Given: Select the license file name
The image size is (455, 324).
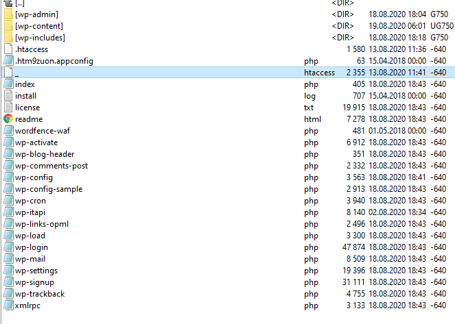Looking at the screenshot, I should pyautogui.click(x=27, y=108).
